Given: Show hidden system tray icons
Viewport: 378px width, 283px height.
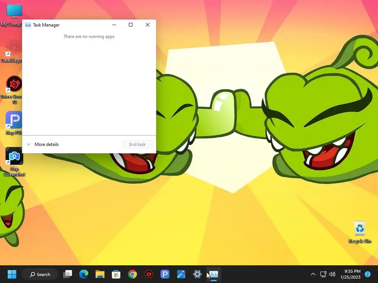Looking at the screenshot, I should click(x=313, y=274).
